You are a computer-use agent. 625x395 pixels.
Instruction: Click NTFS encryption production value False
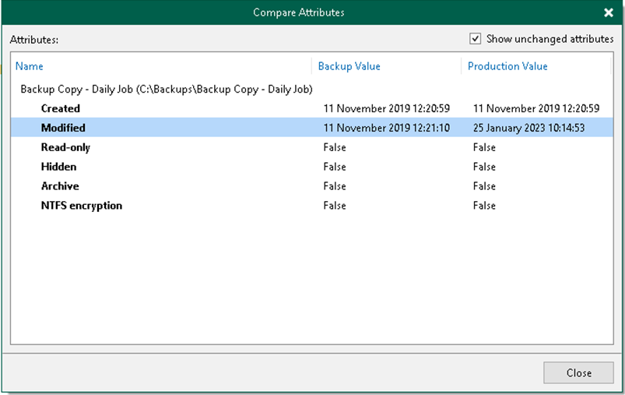[x=484, y=206]
